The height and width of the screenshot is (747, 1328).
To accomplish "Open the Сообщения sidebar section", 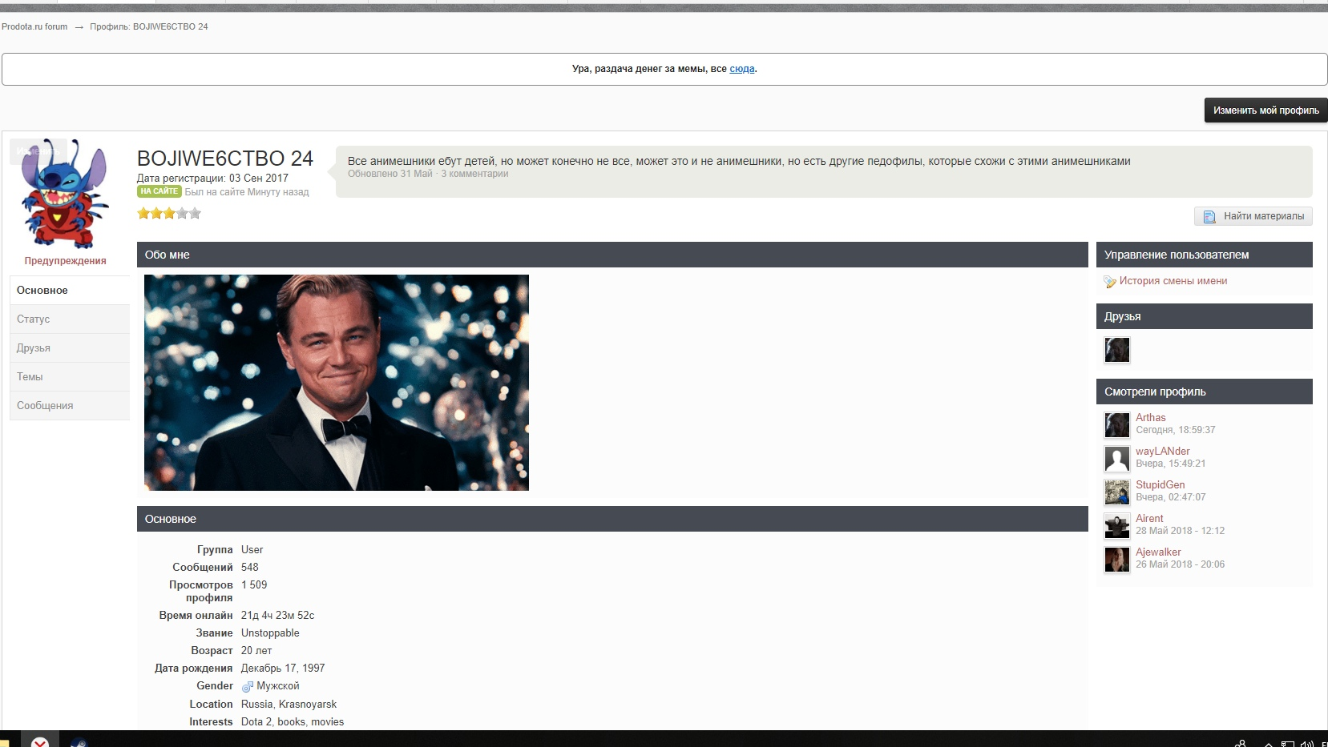I will click(45, 405).
